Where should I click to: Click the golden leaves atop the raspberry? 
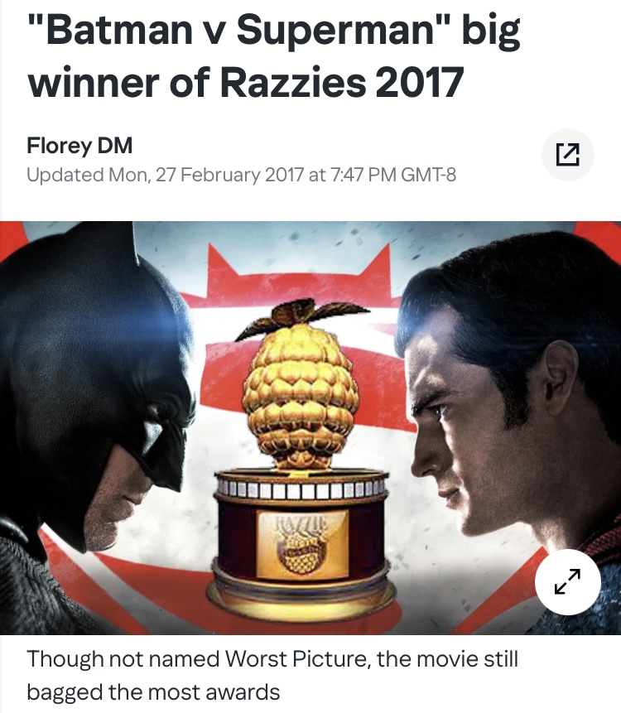pyautogui.click(x=302, y=317)
